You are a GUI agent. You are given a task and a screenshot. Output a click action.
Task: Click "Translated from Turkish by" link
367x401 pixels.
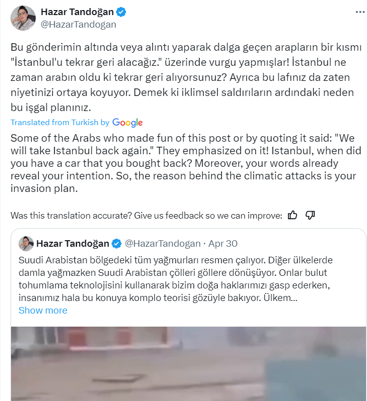[60, 123]
